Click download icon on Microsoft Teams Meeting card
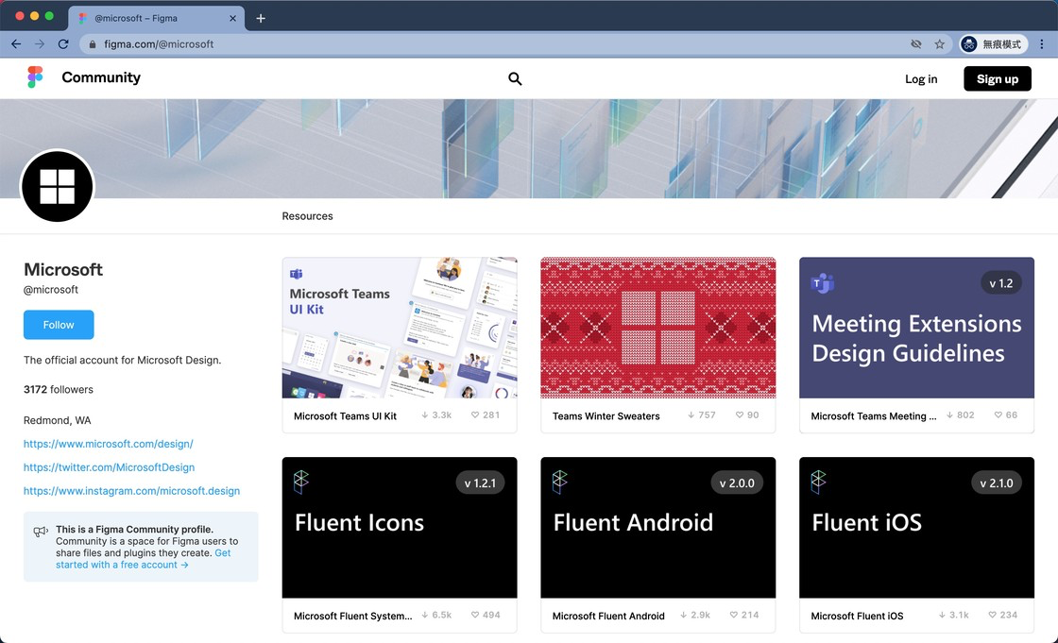 pyautogui.click(x=949, y=415)
